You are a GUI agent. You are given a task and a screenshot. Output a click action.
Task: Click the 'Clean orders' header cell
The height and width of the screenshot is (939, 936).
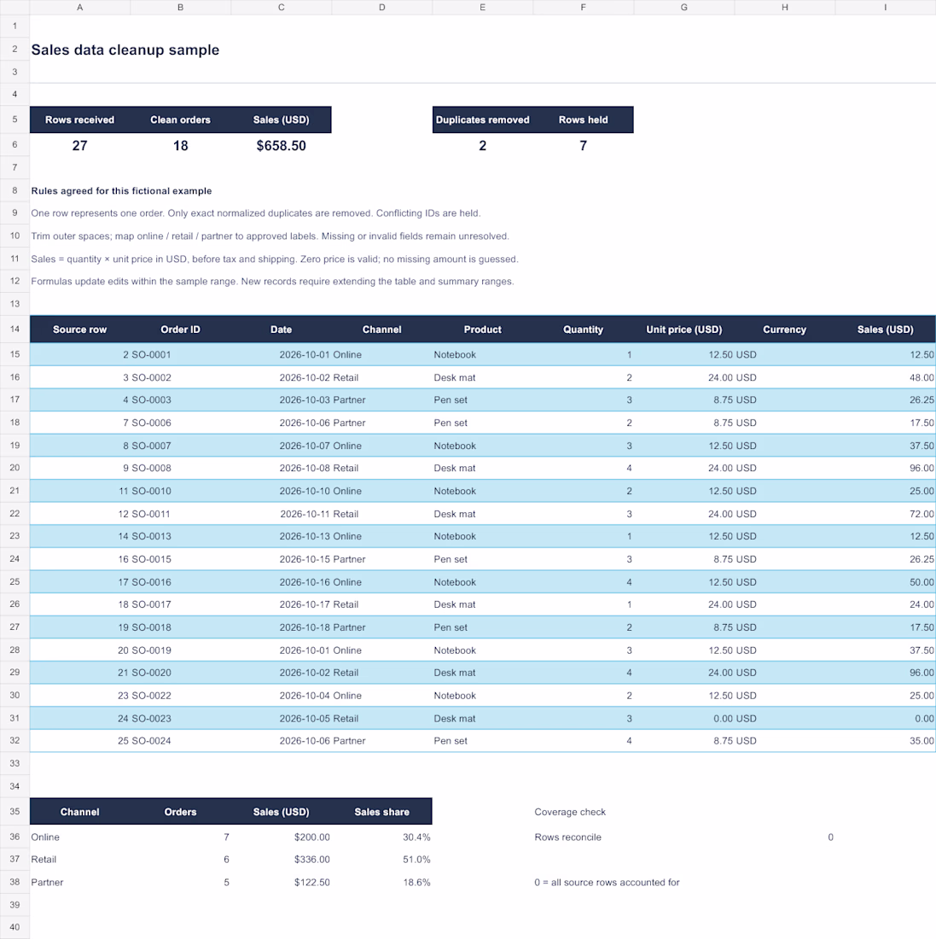click(x=180, y=120)
